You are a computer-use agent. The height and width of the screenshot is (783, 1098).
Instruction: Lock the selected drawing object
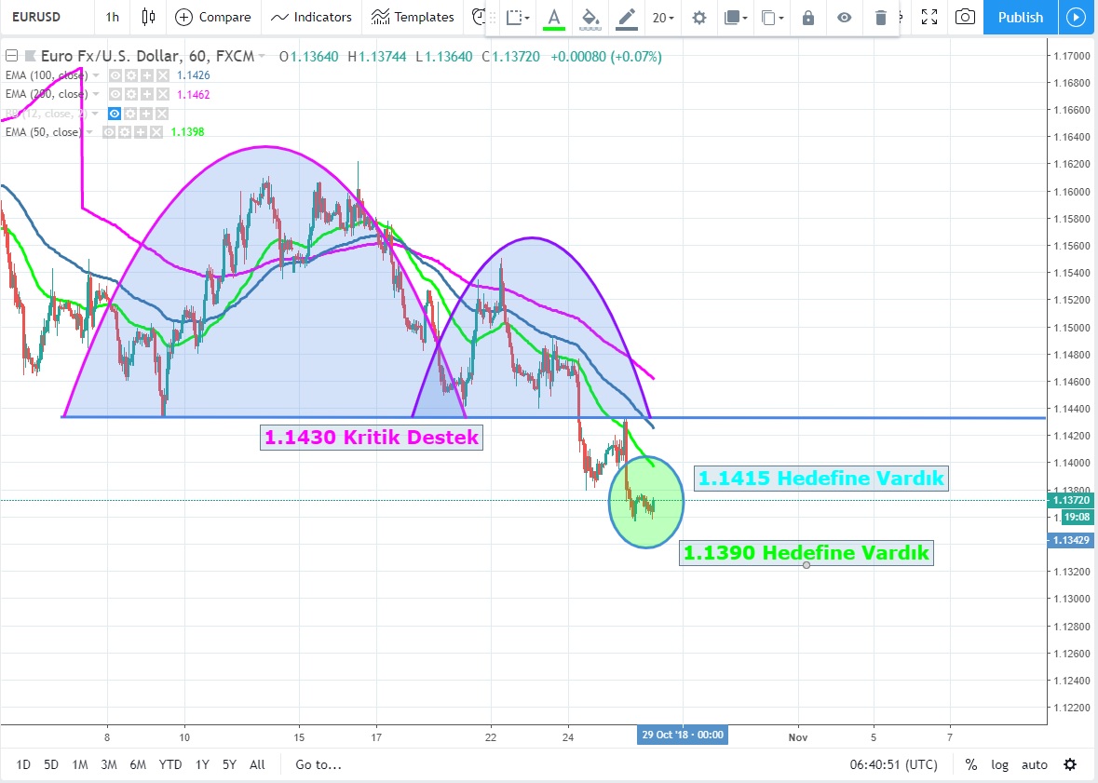(x=807, y=18)
